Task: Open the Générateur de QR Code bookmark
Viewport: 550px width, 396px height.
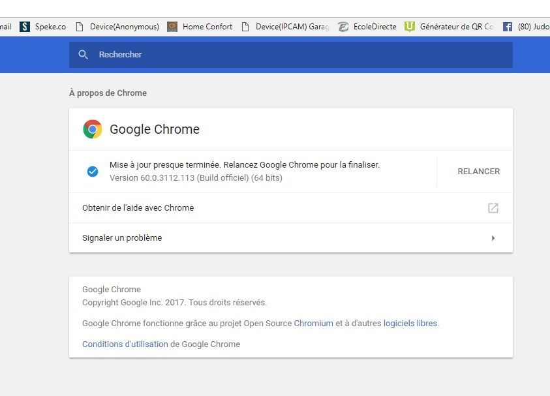Action: (449, 27)
